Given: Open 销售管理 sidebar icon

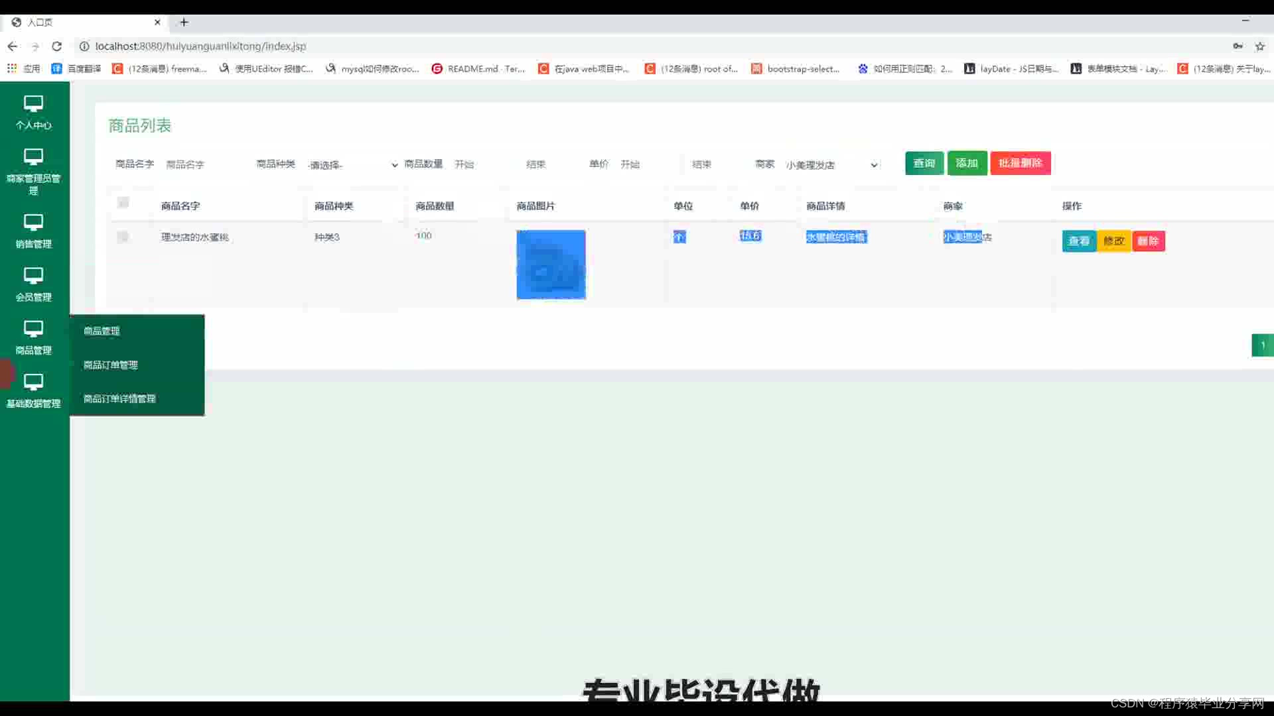Looking at the screenshot, I should tap(33, 223).
